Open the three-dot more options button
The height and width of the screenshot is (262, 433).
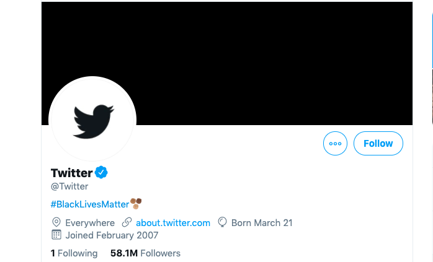(335, 144)
